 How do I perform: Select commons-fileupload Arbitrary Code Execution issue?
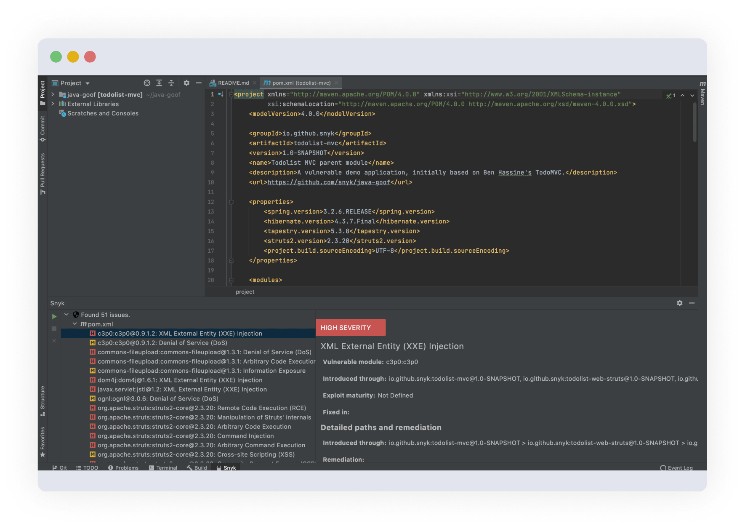[188, 361]
